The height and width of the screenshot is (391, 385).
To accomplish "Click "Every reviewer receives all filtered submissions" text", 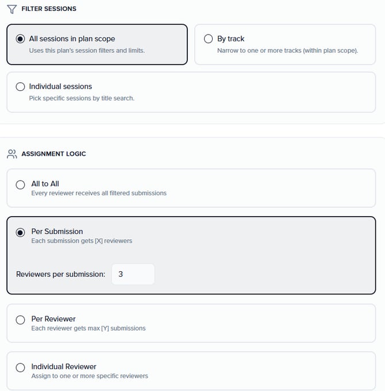I will point(99,193).
